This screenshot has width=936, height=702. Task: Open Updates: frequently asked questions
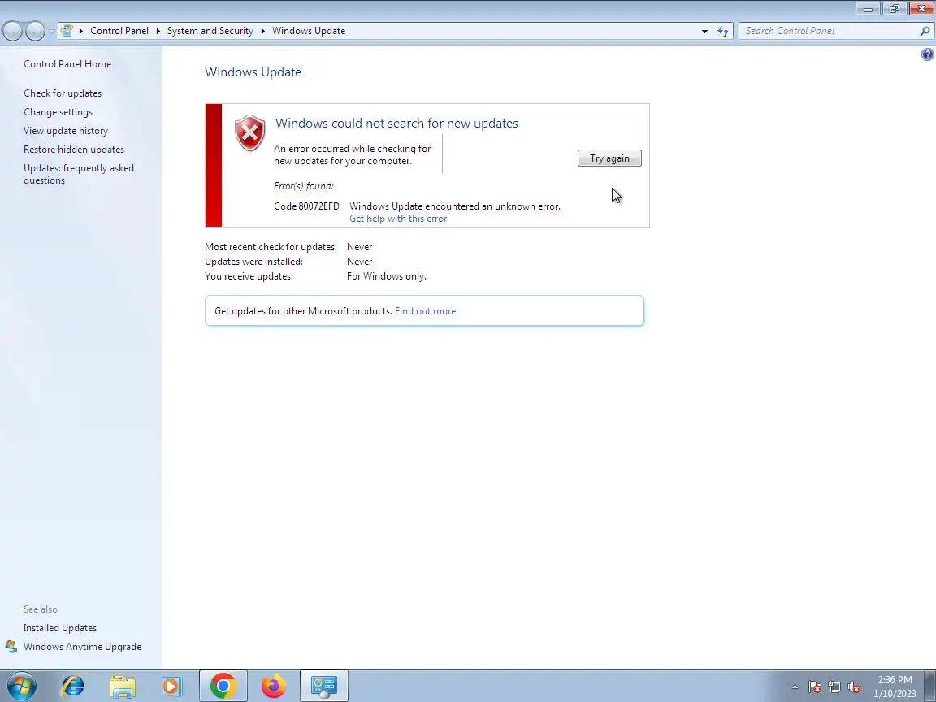[x=79, y=174]
